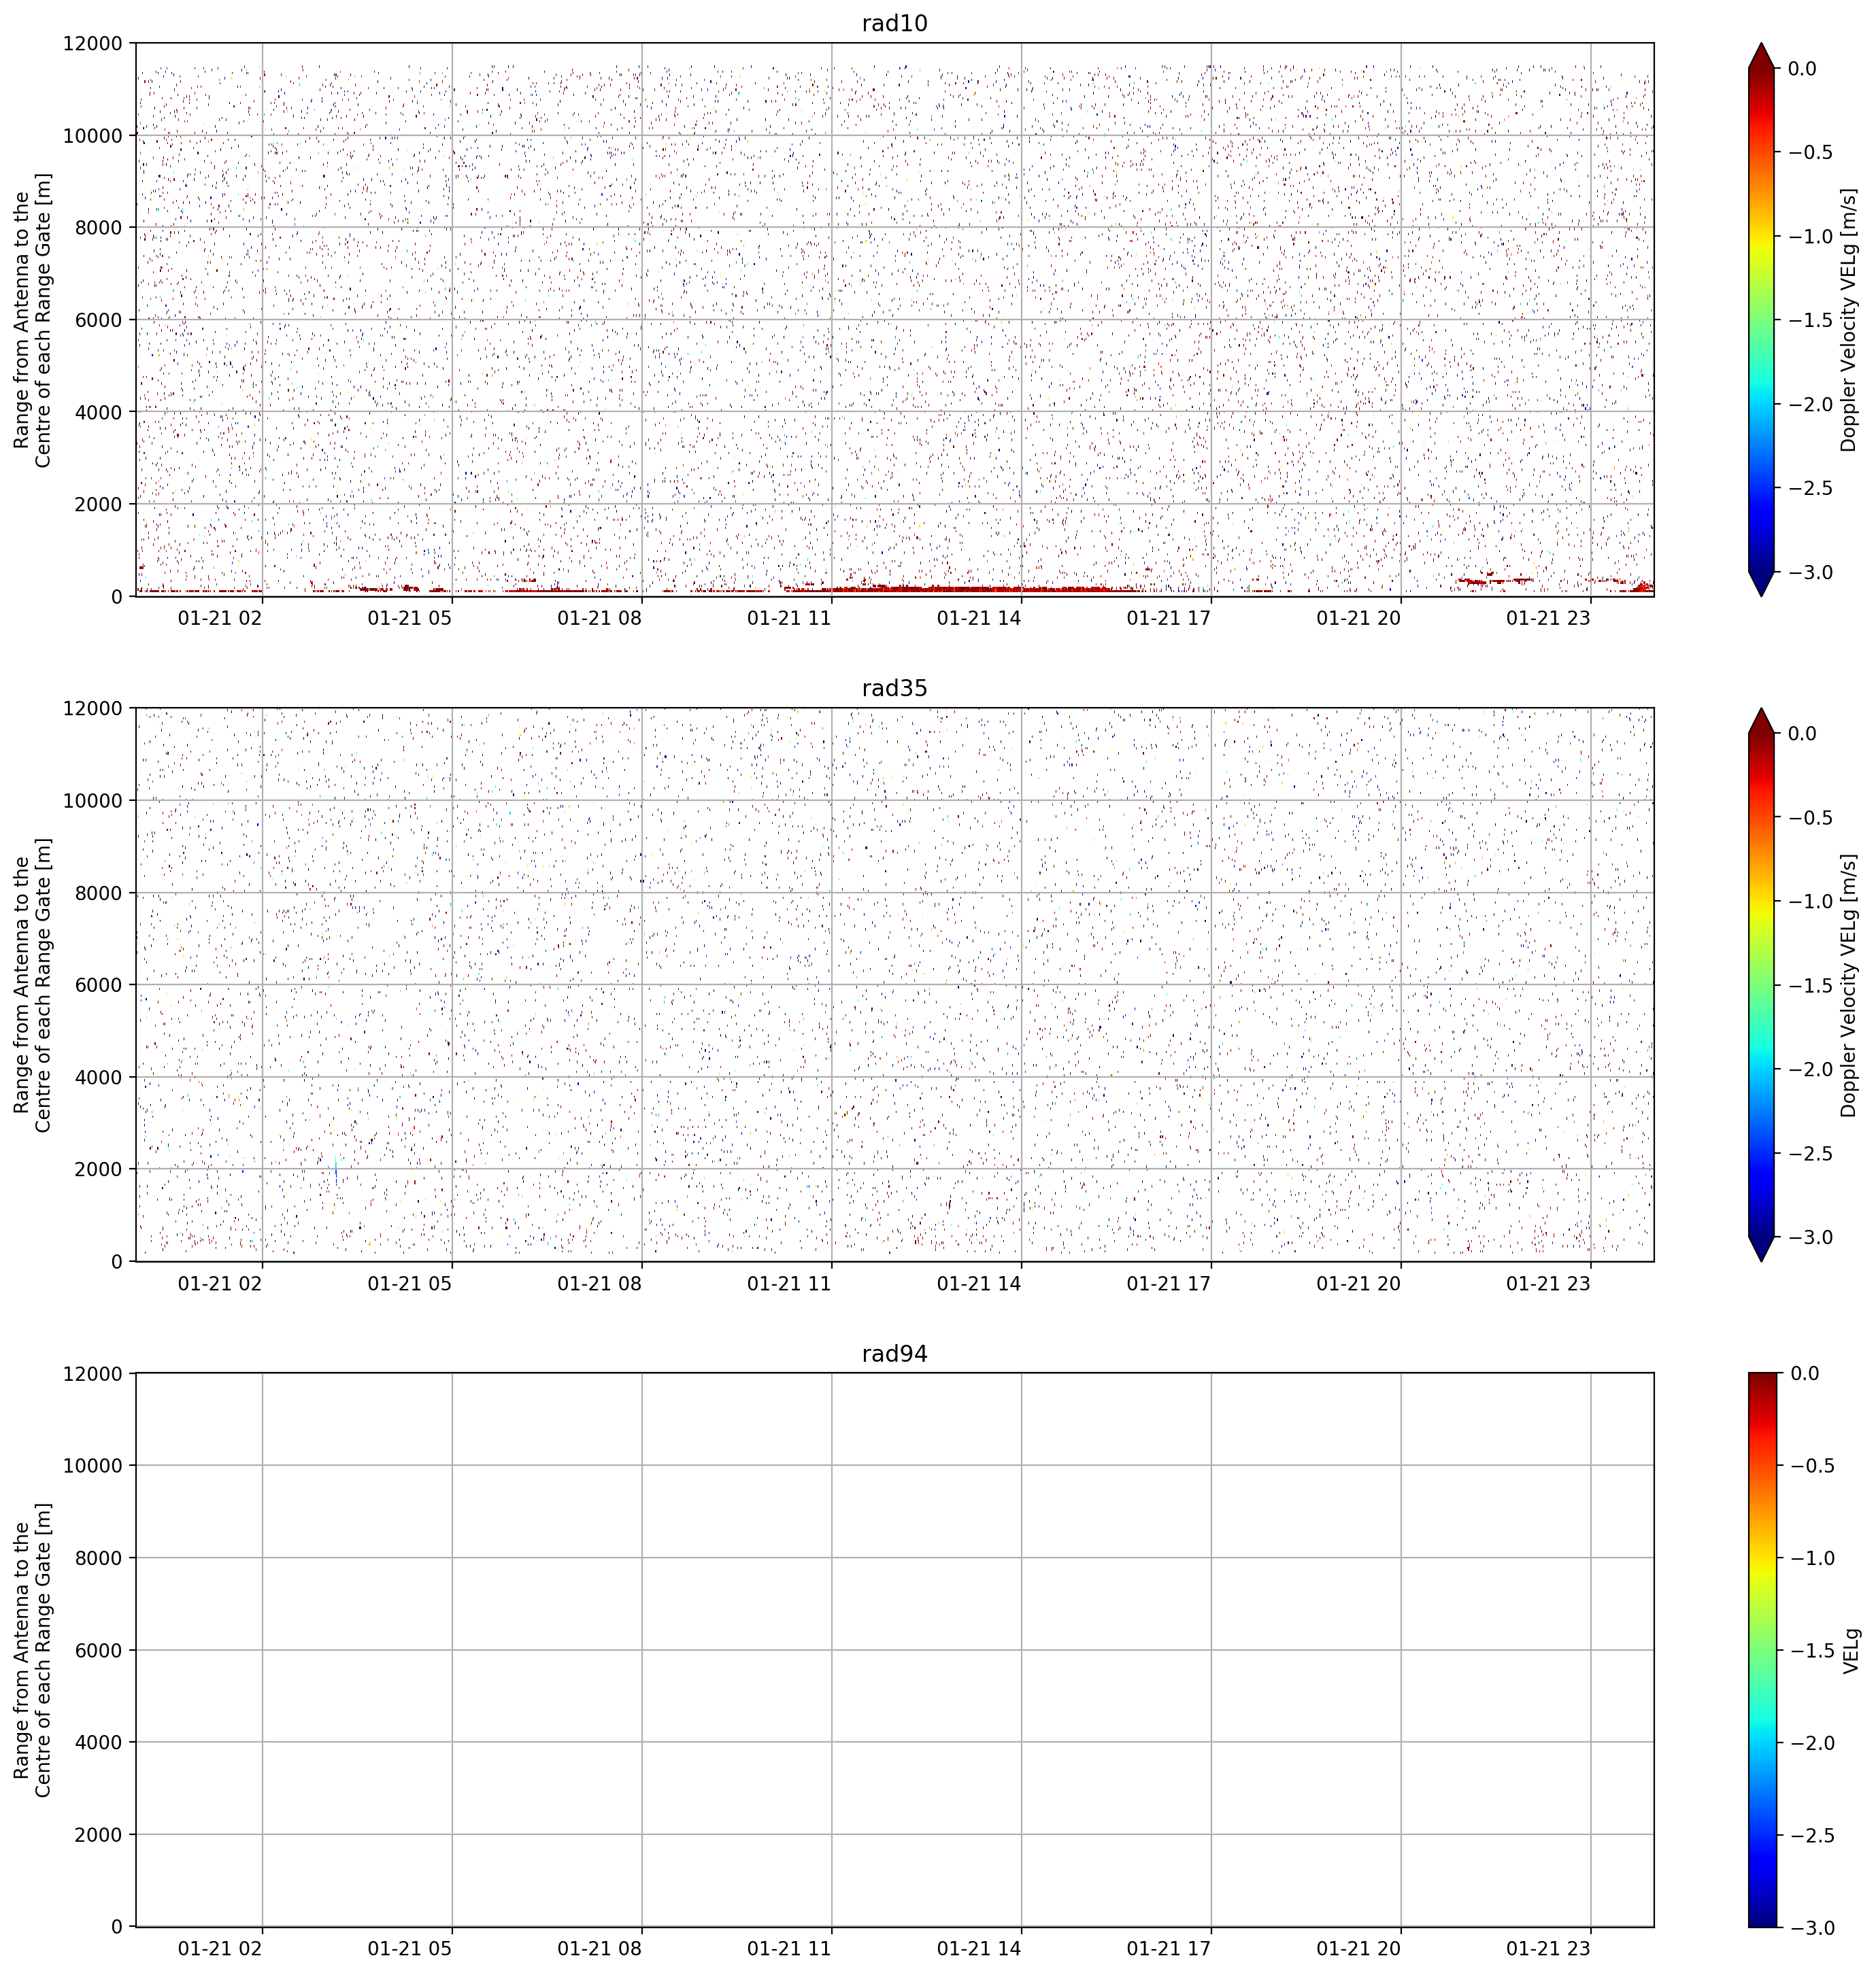Click the rad10 colorbar label Doppler Velocity VELg
Screen dimensions: 1876x1973
tap(1848, 320)
